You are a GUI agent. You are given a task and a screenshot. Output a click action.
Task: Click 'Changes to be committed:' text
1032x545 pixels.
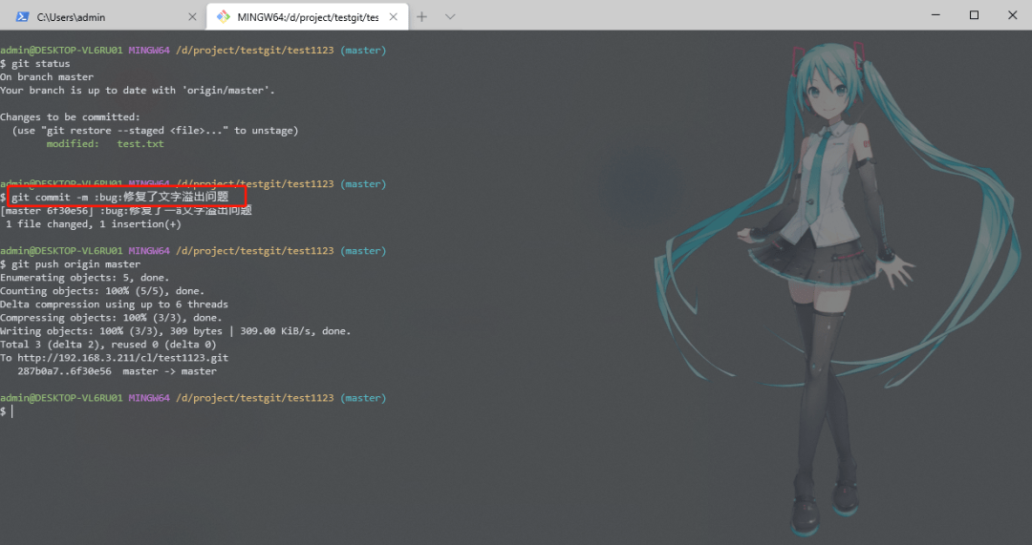tap(70, 117)
